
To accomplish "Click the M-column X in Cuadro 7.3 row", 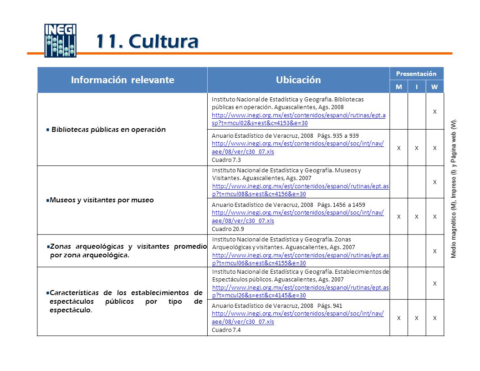I will pos(398,148).
